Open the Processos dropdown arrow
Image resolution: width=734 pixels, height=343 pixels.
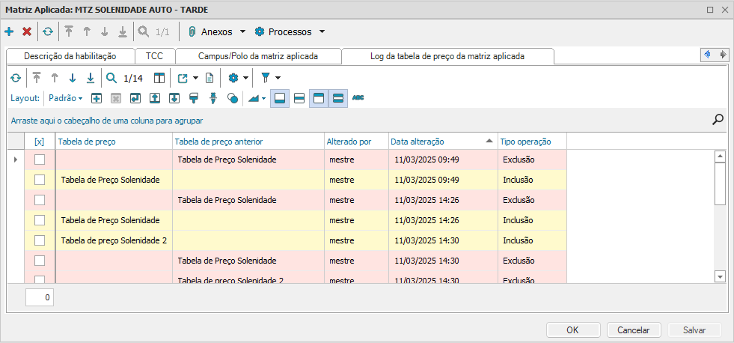tap(322, 32)
